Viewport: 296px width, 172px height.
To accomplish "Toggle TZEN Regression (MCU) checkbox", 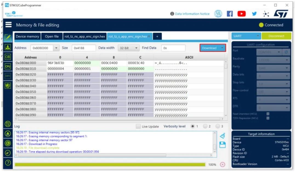I will point(268,118).
